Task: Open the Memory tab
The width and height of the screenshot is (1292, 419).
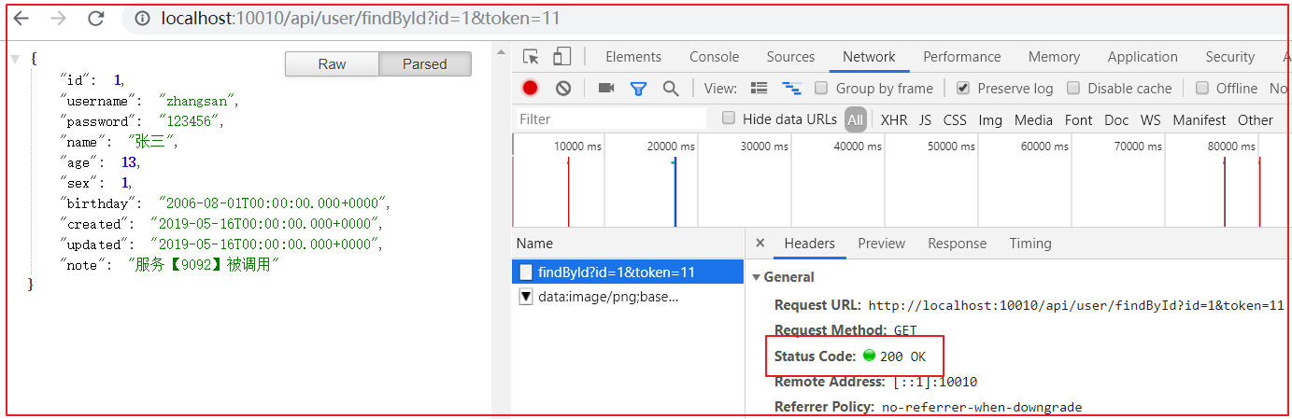Action: pos(1054,57)
